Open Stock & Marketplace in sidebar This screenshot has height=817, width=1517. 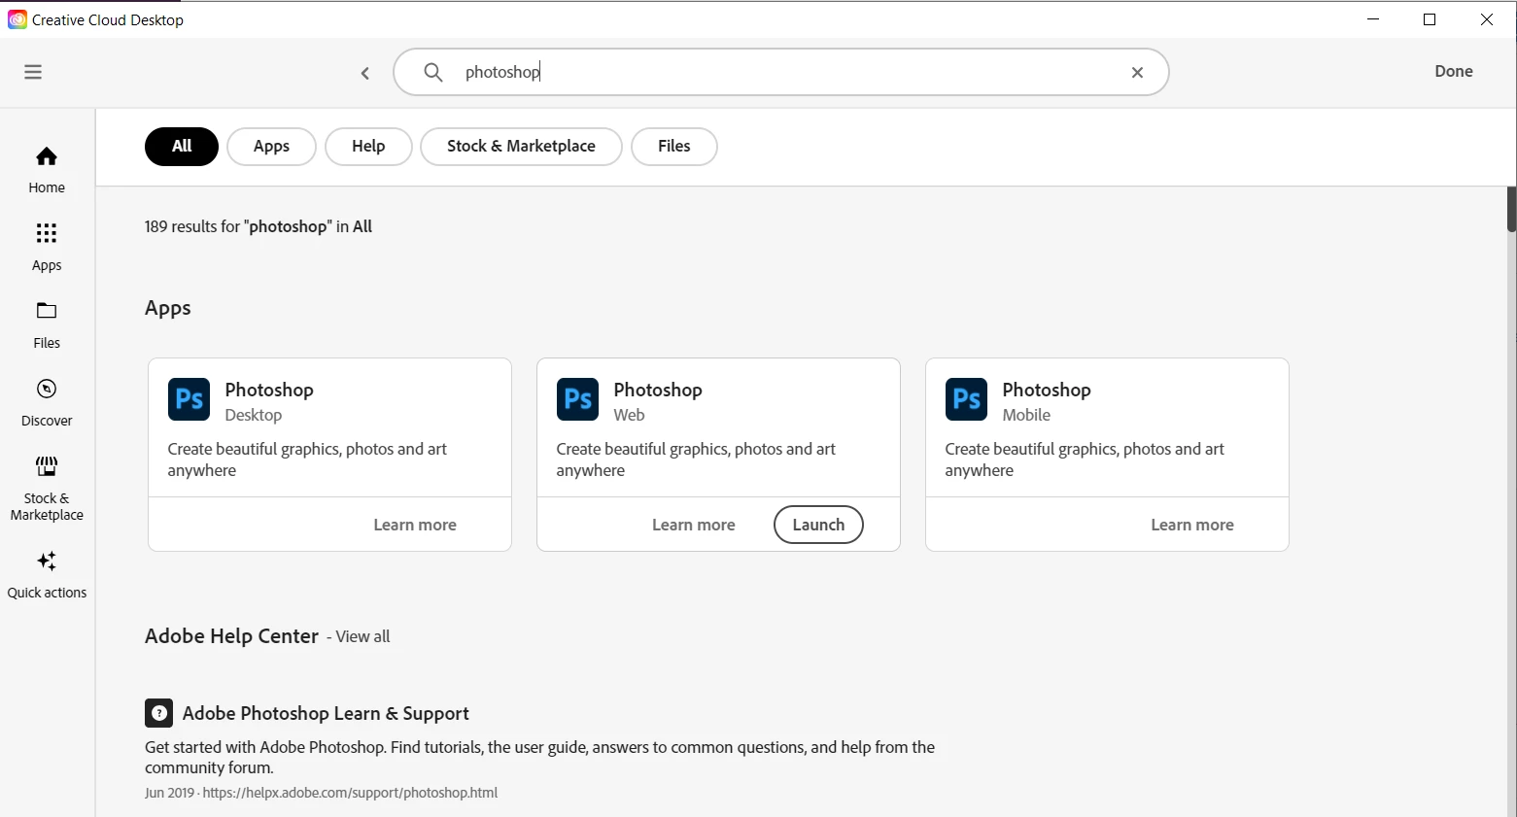(x=47, y=489)
